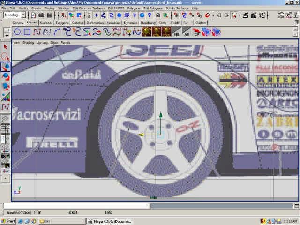Select the arrow Select tool
Image resolution: width=300 pixels, height=225 pixels.
click(x=6, y=47)
